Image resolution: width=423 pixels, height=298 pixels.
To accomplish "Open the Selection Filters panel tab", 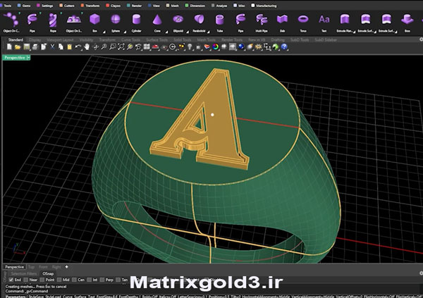I will click(24, 273).
